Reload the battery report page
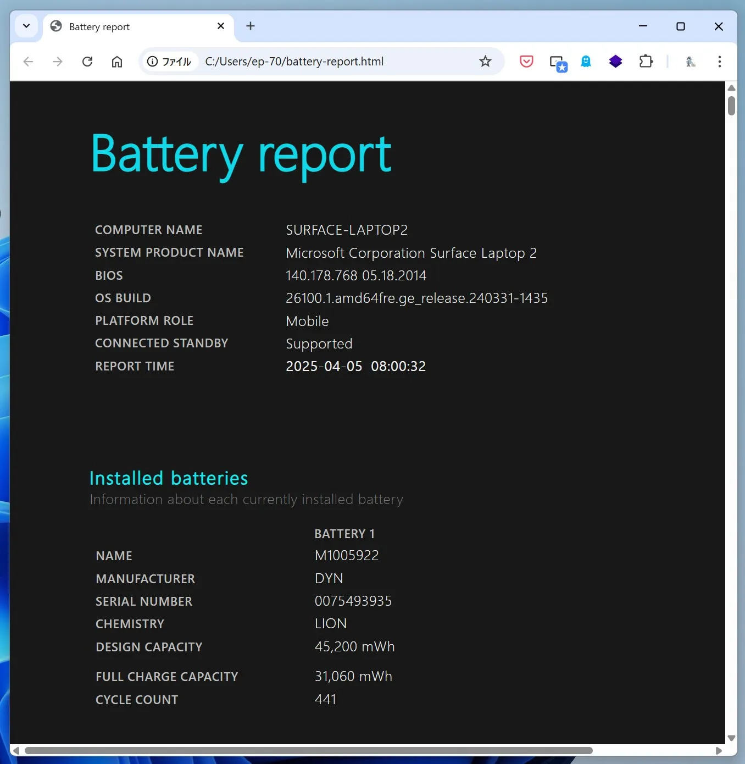Image resolution: width=745 pixels, height=764 pixels. tap(87, 62)
